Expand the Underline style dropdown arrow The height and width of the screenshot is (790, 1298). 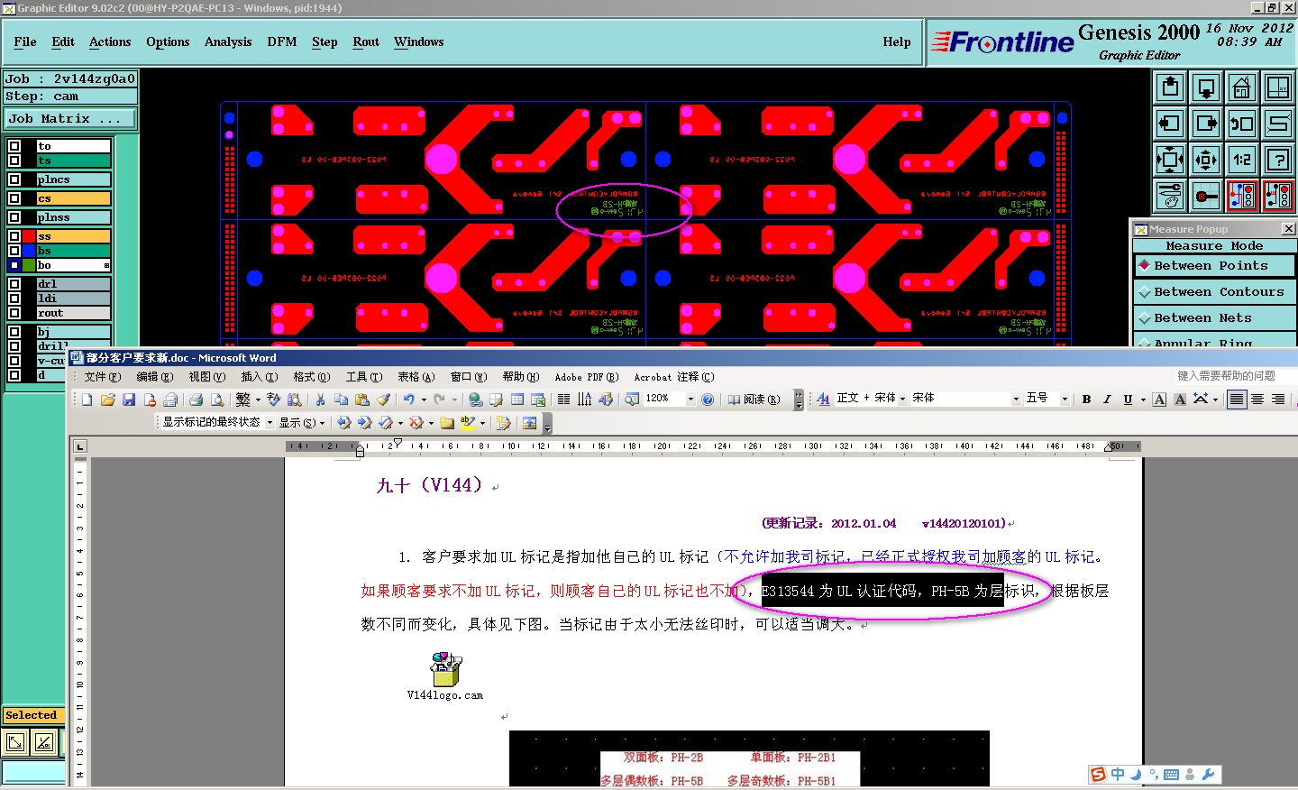pos(1143,400)
